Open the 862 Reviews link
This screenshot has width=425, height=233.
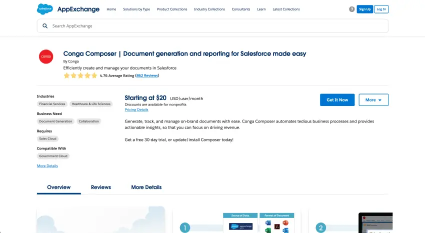click(x=147, y=76)
